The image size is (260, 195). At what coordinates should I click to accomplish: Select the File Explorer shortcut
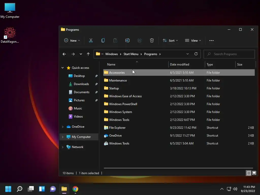pos(179,128)
